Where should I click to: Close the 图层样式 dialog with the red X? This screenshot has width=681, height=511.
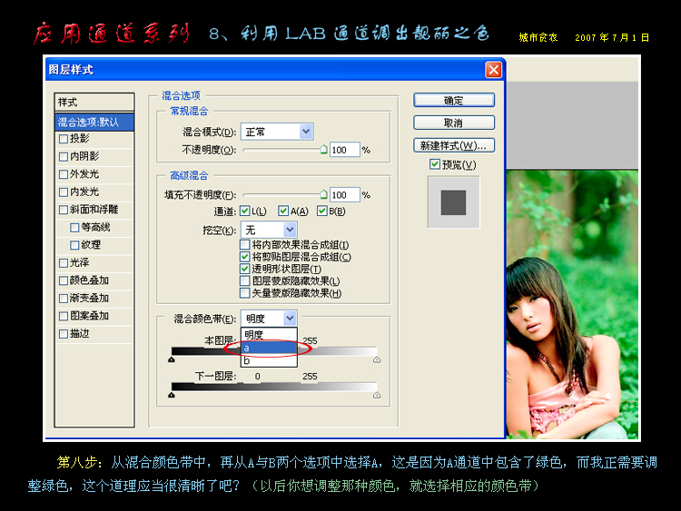coord(493,70)
